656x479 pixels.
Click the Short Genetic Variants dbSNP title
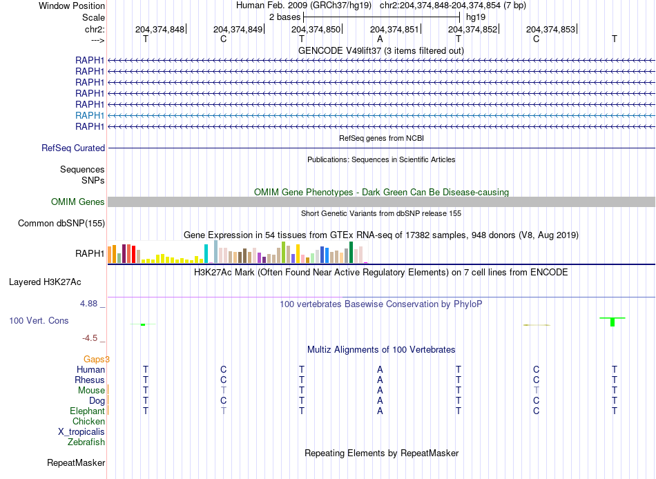coord(381,213)
